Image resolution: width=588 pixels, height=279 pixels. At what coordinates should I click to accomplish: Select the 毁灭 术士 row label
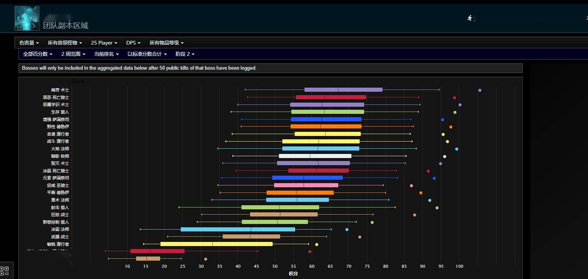tap(60, 163)
